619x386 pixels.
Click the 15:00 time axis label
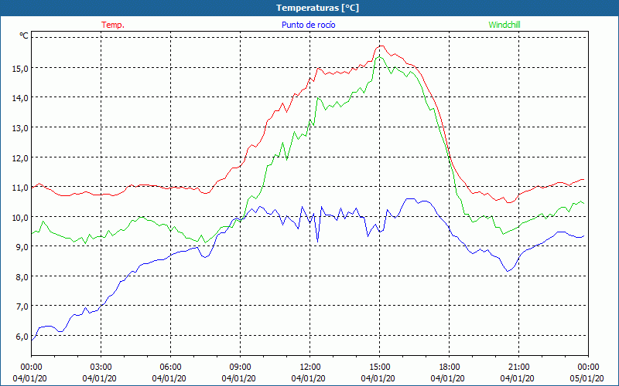[379, 367]
